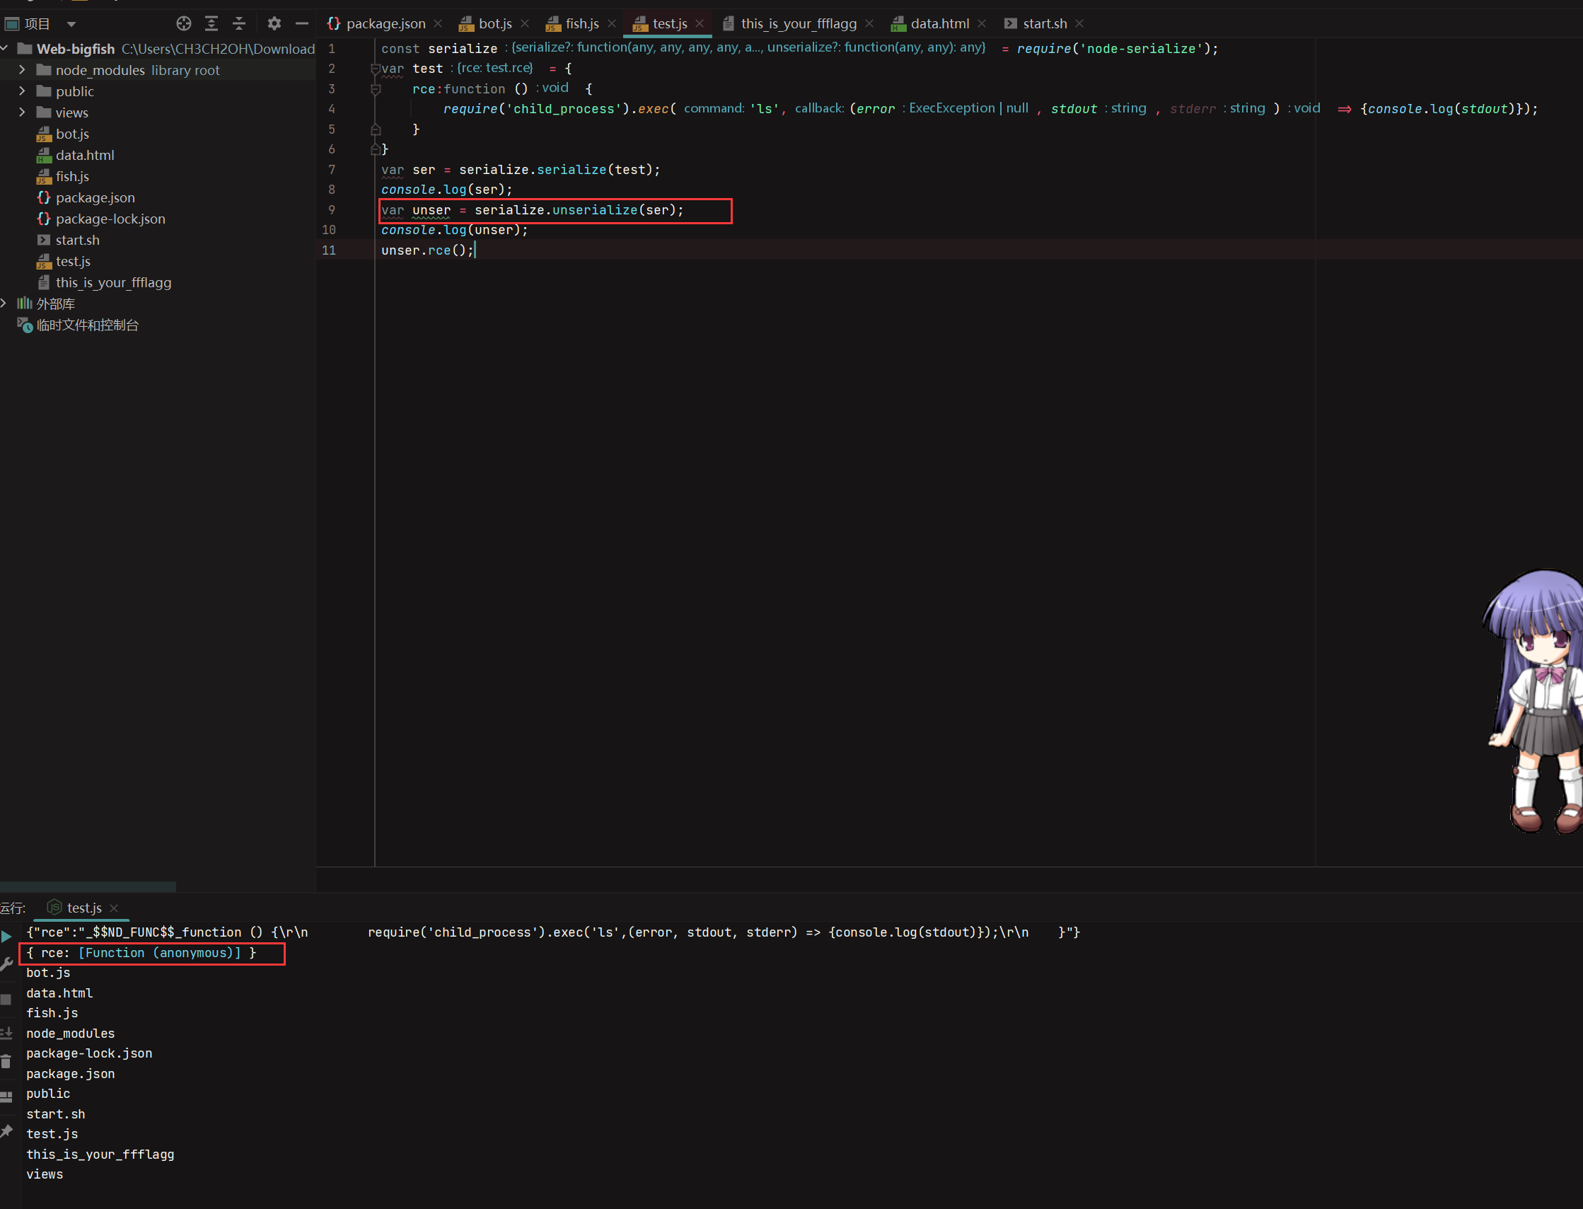The width and height of the screenshot is (1583, 1209).
Task: Rerun test.js with green play icon
Action: click(x=6, y=936)
